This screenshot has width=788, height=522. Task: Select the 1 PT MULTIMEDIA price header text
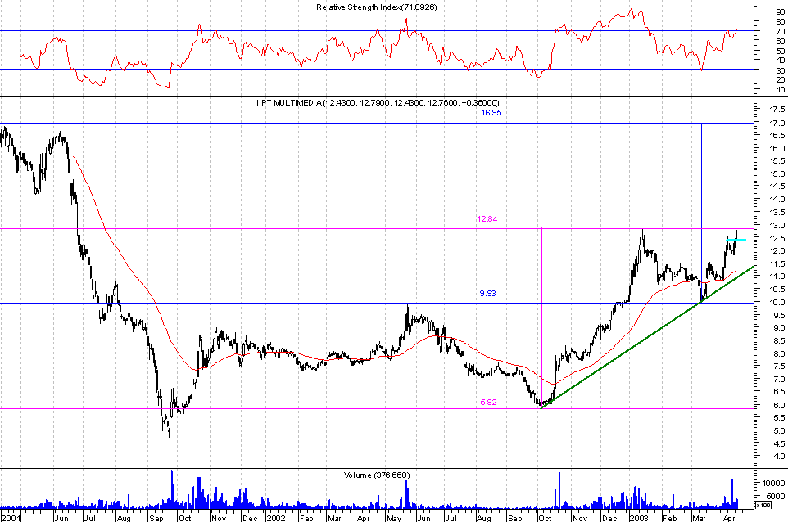pyautogui.click(x=377, y=102)
